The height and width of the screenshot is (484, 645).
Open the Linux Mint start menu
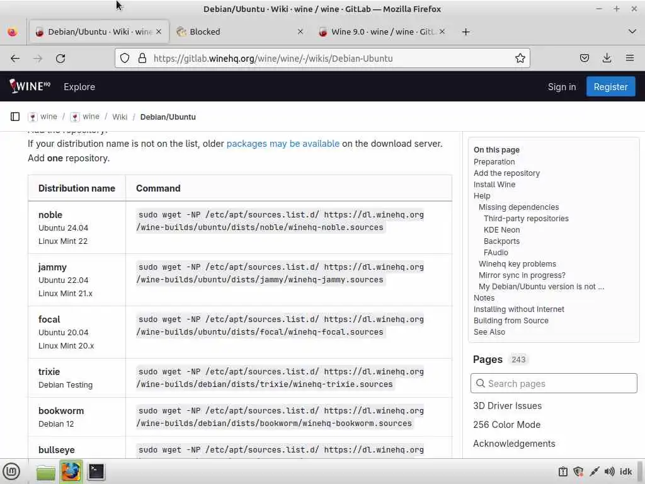pyautogui.click(x=11, y=471)
